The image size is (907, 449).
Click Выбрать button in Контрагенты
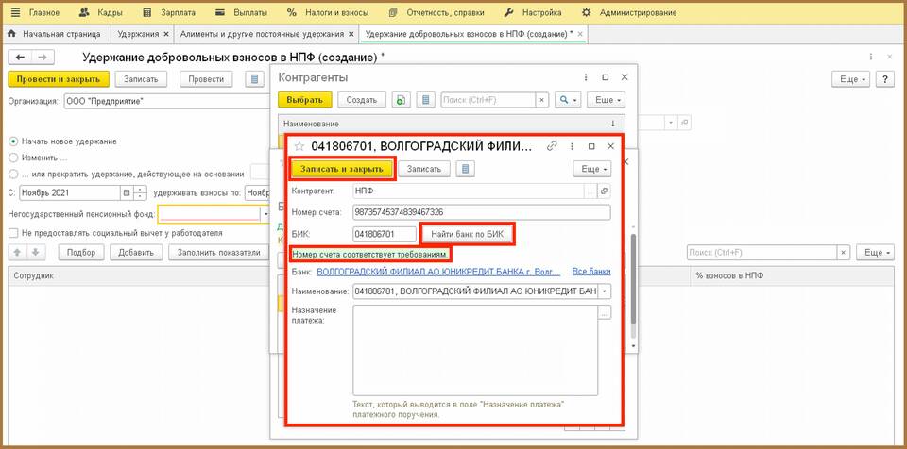pyautogui.click(x=305, y=100)
